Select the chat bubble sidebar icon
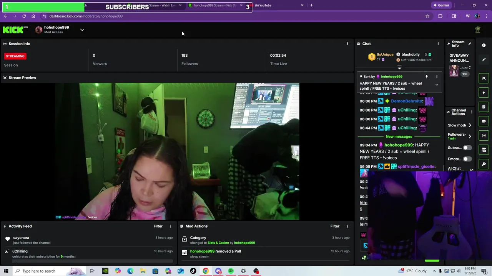Viewport: 492px width, 276px height. tap(484, 121)
